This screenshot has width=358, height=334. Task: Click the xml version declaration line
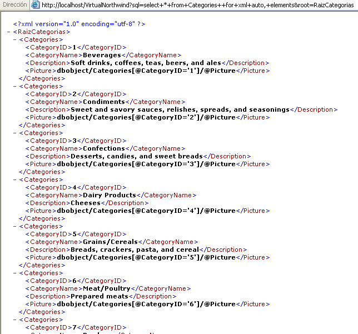[x=79, y=24]
